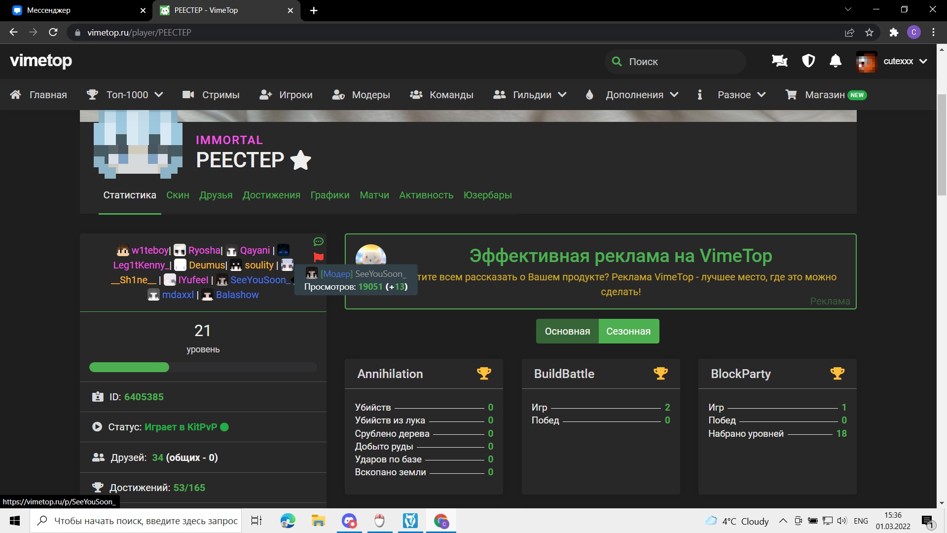Open File Explorer from the taskbar
The image size is (947, 533).
point(318,521)
